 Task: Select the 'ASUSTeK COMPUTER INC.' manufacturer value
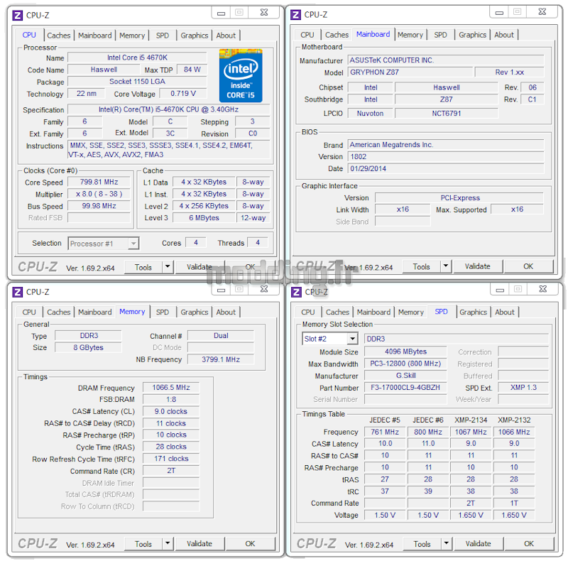tap(446, 60)
